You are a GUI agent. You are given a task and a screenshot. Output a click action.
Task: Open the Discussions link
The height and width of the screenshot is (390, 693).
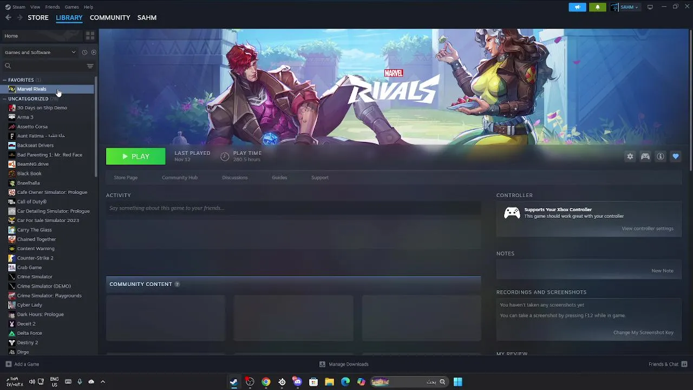[x=235, y=178]
